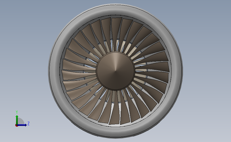
Task: Click the red X axis dot on the triad
Action: point(17,125)
